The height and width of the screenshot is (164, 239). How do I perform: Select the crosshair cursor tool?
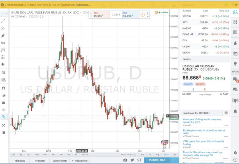click(3, 14)
